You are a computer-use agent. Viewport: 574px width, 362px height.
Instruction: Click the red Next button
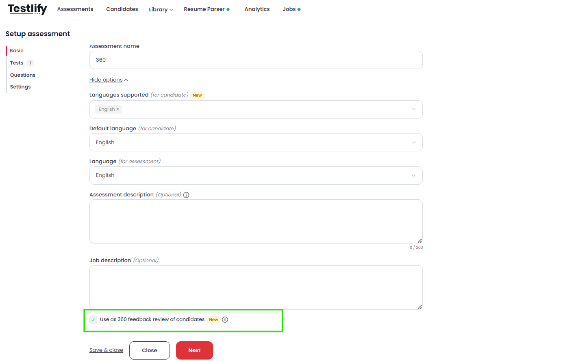tap(194, 350)
